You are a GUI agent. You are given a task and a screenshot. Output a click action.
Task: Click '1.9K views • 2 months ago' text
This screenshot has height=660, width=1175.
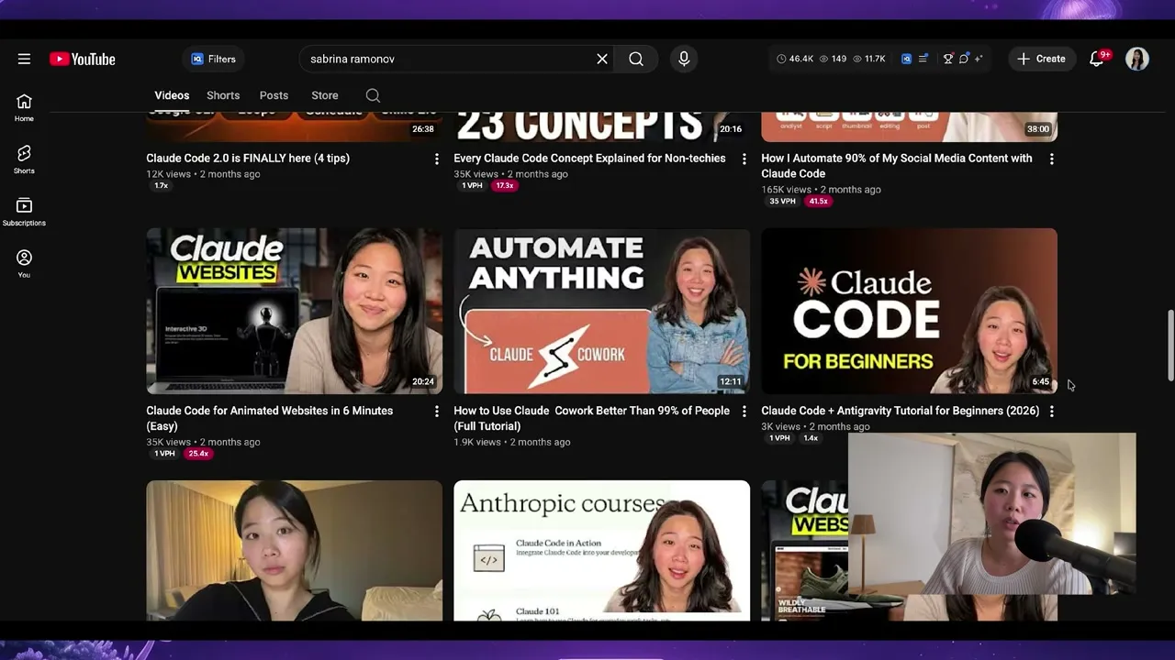pos(512,442)
